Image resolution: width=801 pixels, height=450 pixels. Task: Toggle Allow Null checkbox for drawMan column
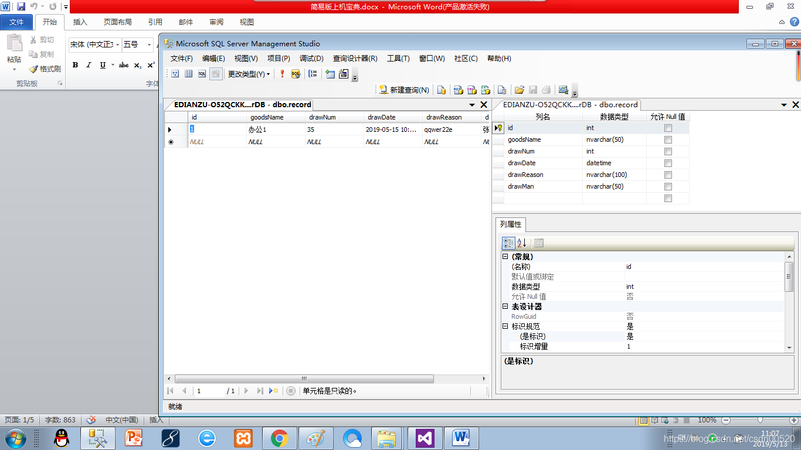click(668, 186)
